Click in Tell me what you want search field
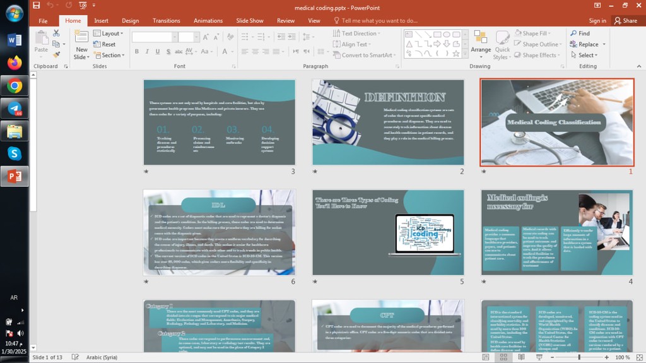This screenshot has width=646, height=363. (x=379, y=21)
